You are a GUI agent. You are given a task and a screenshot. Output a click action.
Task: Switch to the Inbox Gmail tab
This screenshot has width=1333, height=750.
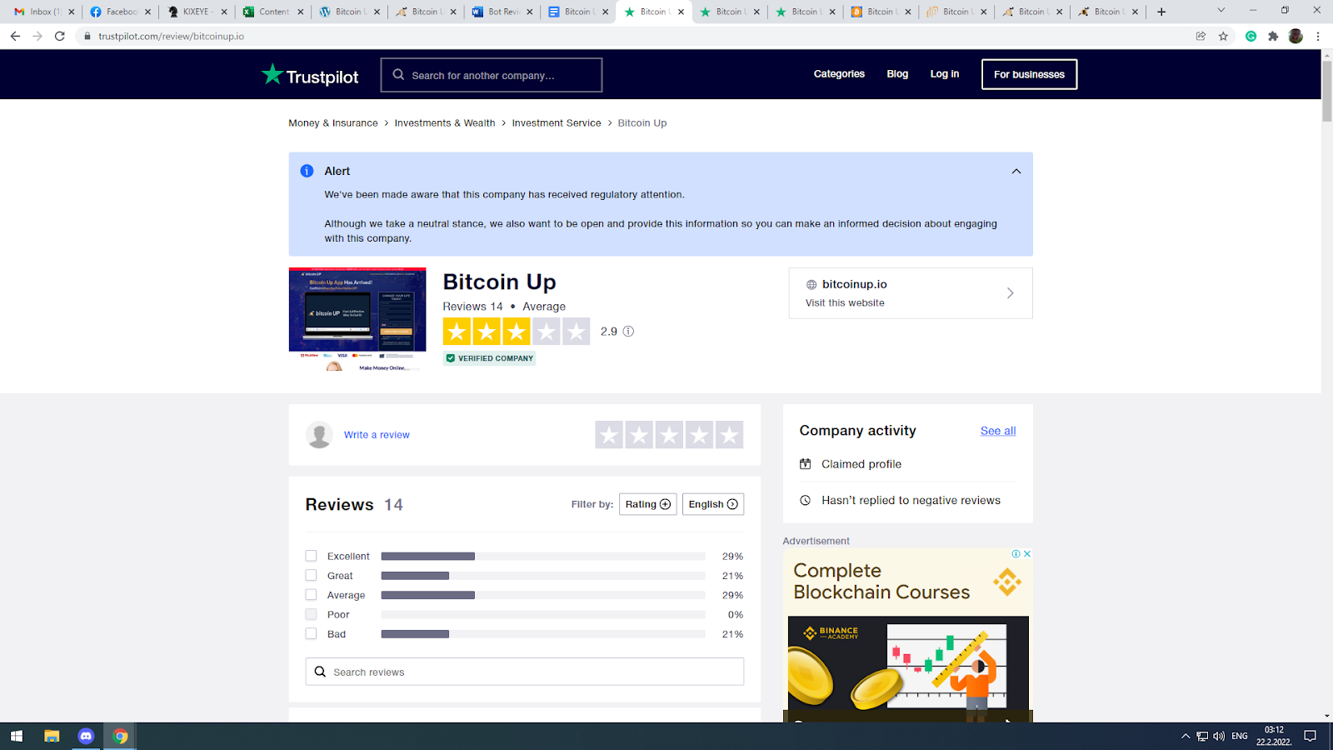click(44, 12)
